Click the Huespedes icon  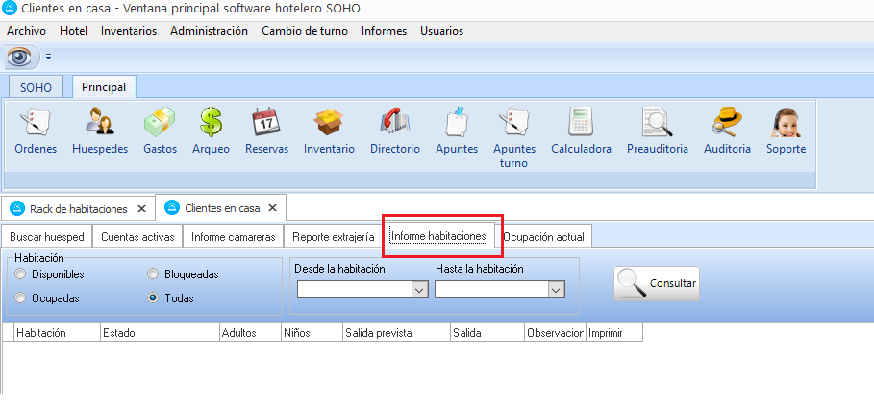click(100, 123)
